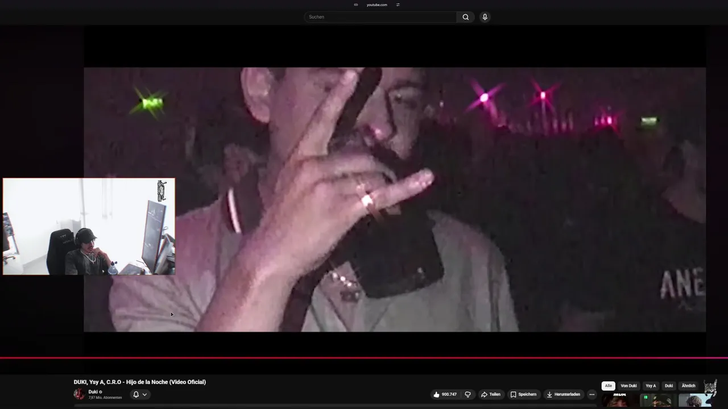Open the Duki channel name link
The image size is (728, 409).
93,392
